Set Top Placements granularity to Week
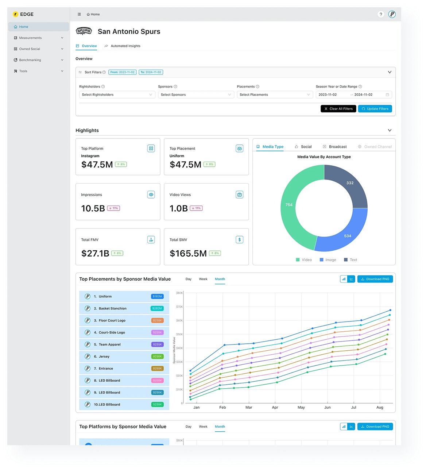The height and width of the screenshot is (470, 426). pyautogui.click(x=203, y=279)
